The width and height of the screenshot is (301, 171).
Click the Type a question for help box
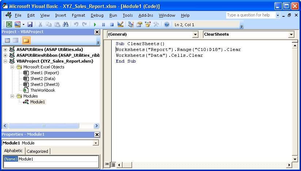[251, 15]
